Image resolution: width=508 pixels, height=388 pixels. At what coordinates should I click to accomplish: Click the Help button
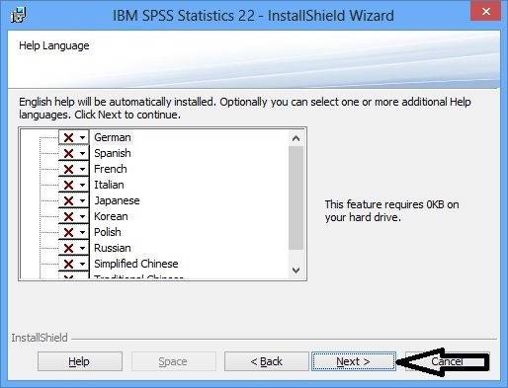click(x=80, y=361)
